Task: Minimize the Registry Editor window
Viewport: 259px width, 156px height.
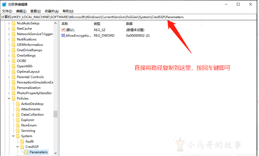Action: [226, 4]
